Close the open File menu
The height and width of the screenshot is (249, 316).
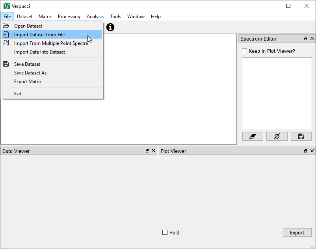7,16
